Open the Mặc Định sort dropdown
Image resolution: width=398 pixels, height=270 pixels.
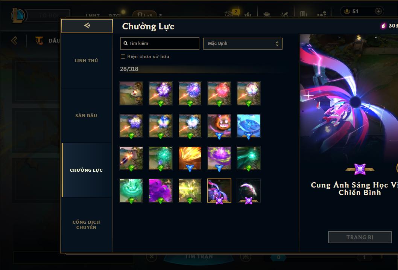tap(243, 43)
